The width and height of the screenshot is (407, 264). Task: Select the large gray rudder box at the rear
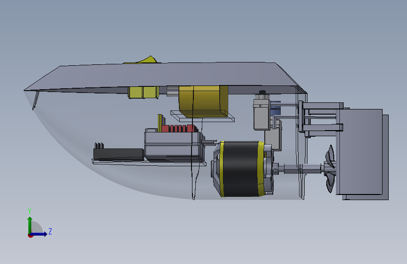tap(362, 155)
